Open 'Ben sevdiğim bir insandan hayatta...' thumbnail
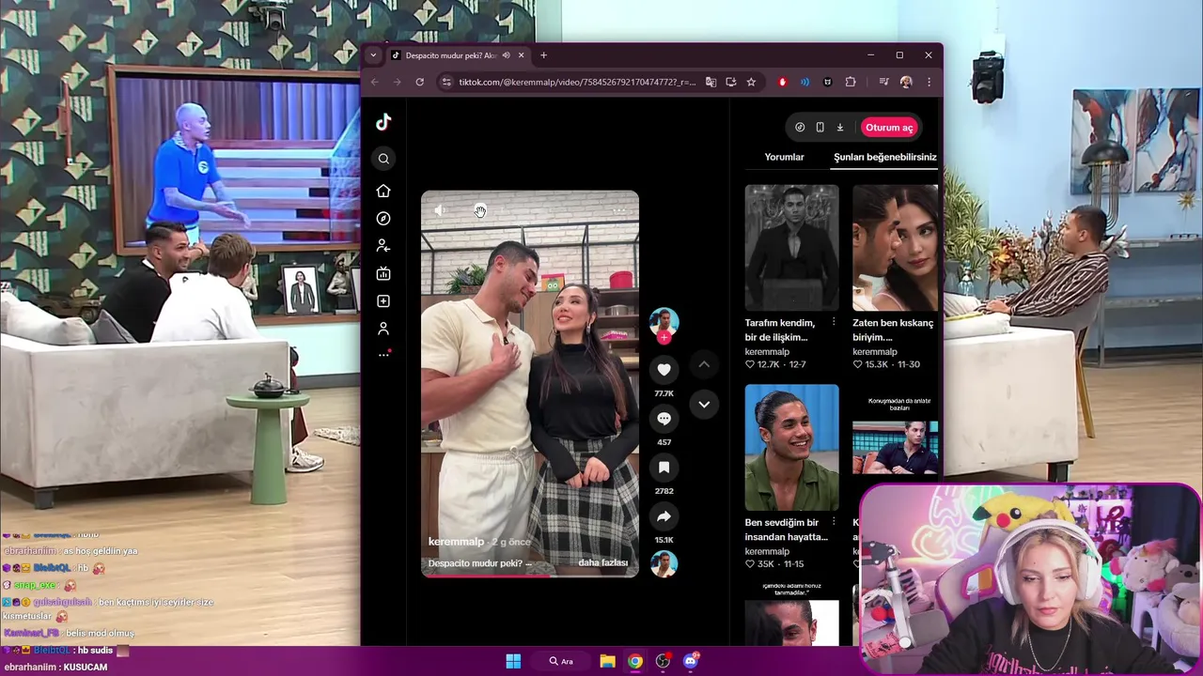 click(x=791, y=447)
